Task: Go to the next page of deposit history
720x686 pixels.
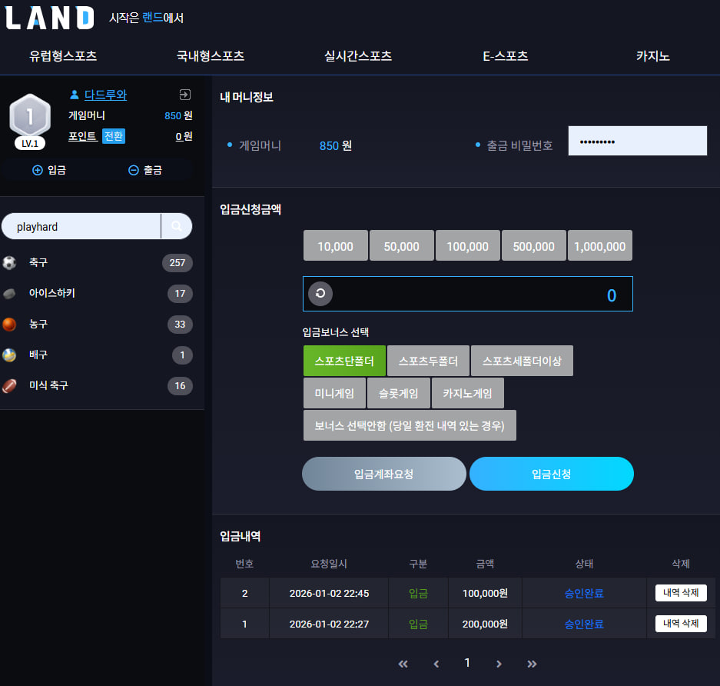Action: point(499,664)
